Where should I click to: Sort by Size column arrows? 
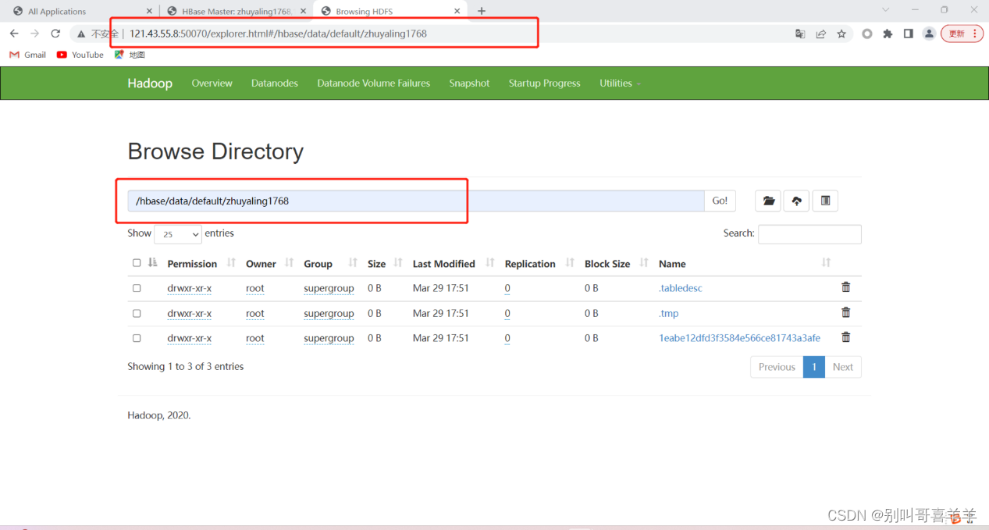click(x=398, y=262)
